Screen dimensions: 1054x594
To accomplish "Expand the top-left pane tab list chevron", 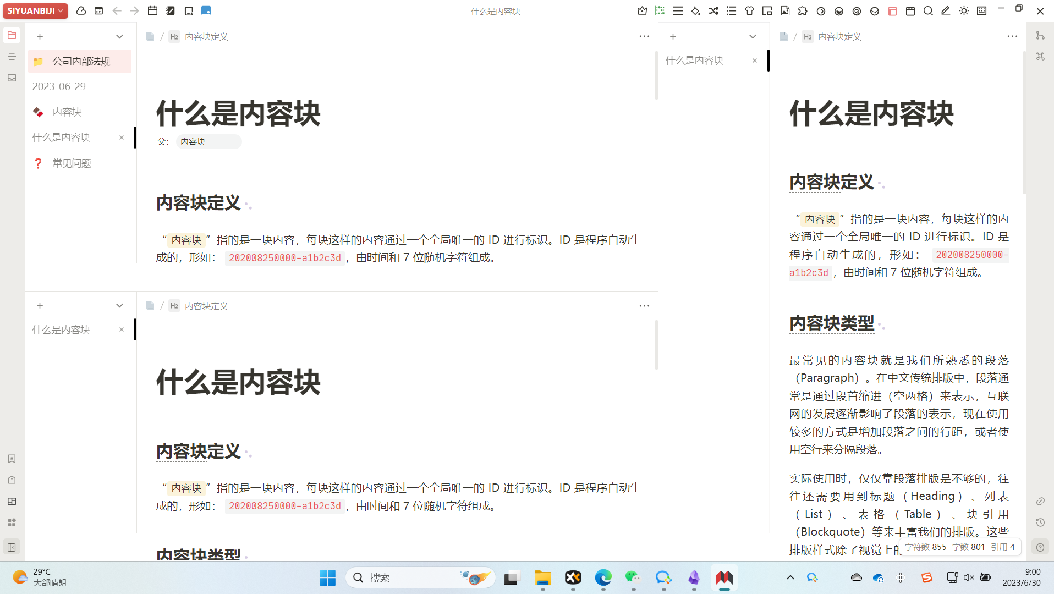I will [119, 36].
